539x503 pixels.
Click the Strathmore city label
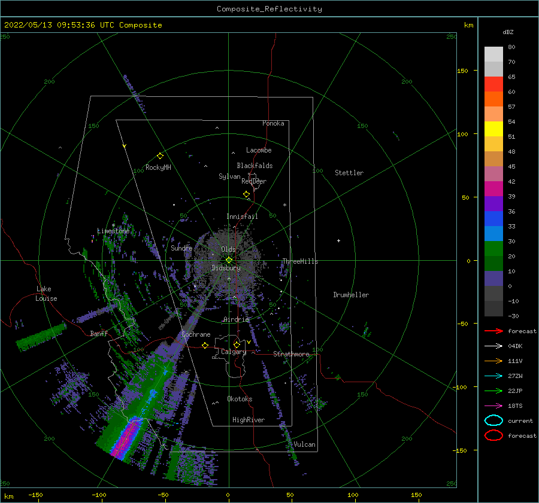292,354
